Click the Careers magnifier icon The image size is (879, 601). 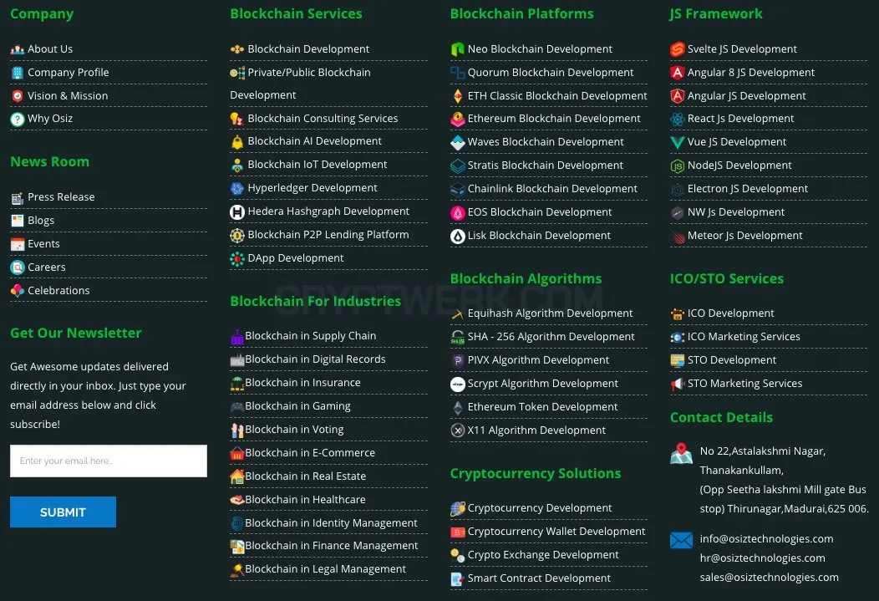[18, 267]
